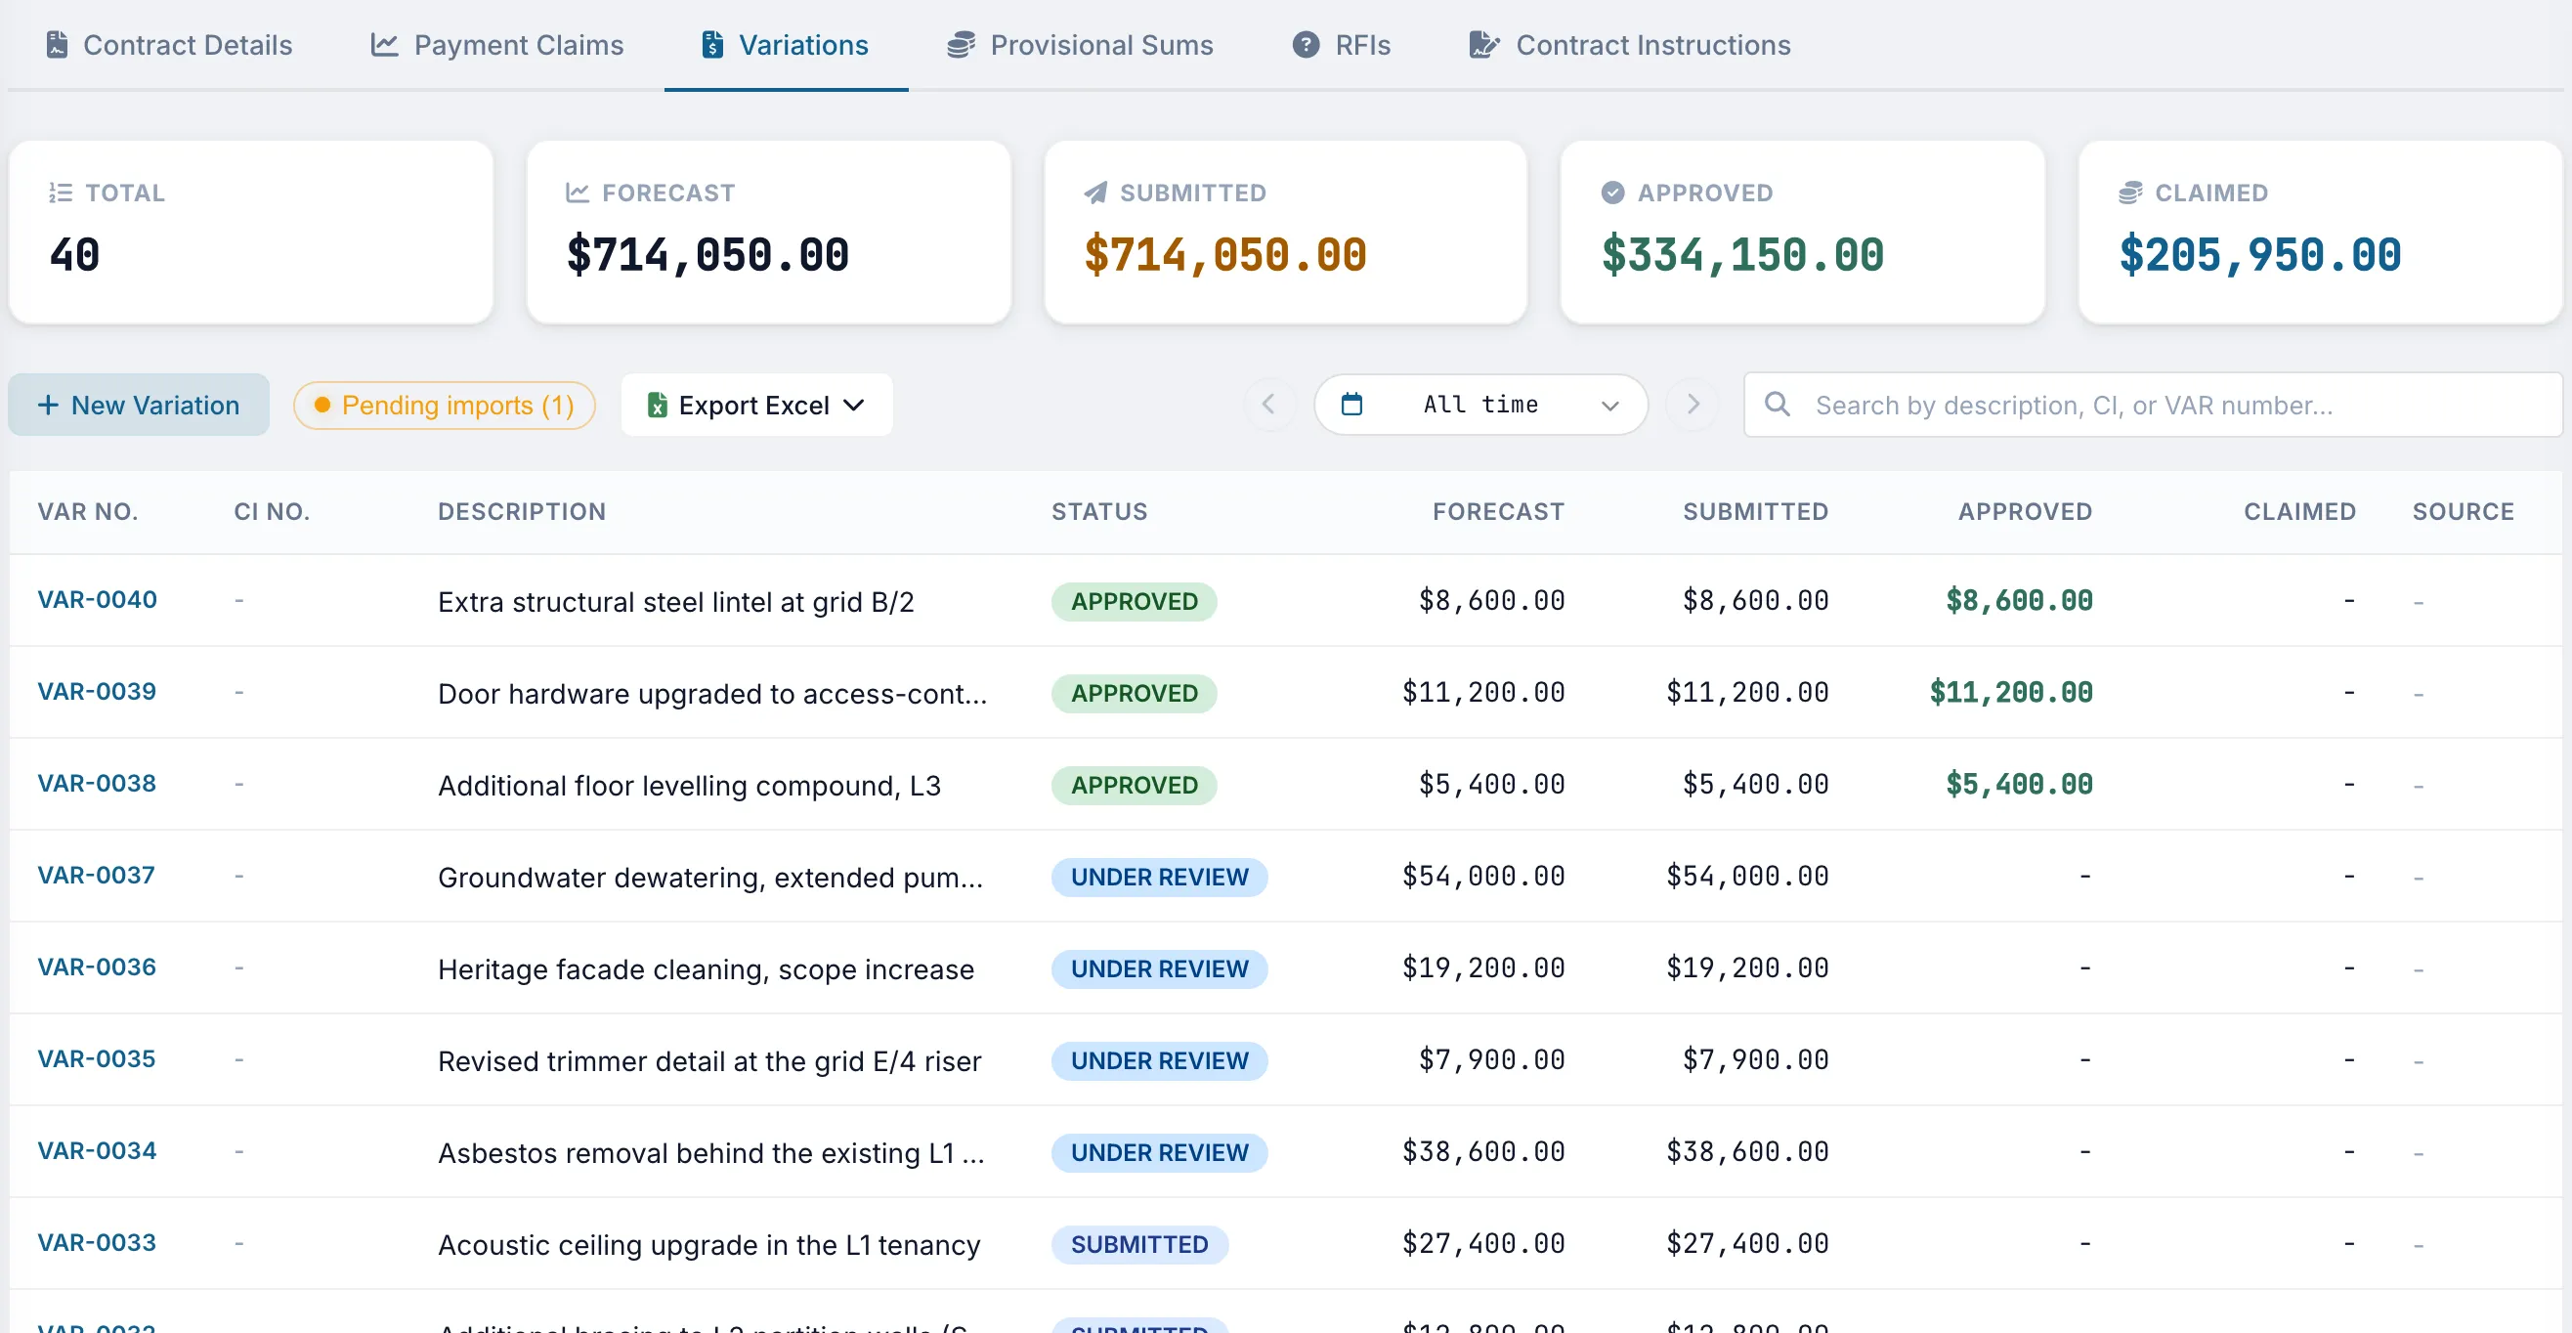The image size is (2572, 1333).
Task: Open the Contract Instructions tab
Action: (1629, 45)
